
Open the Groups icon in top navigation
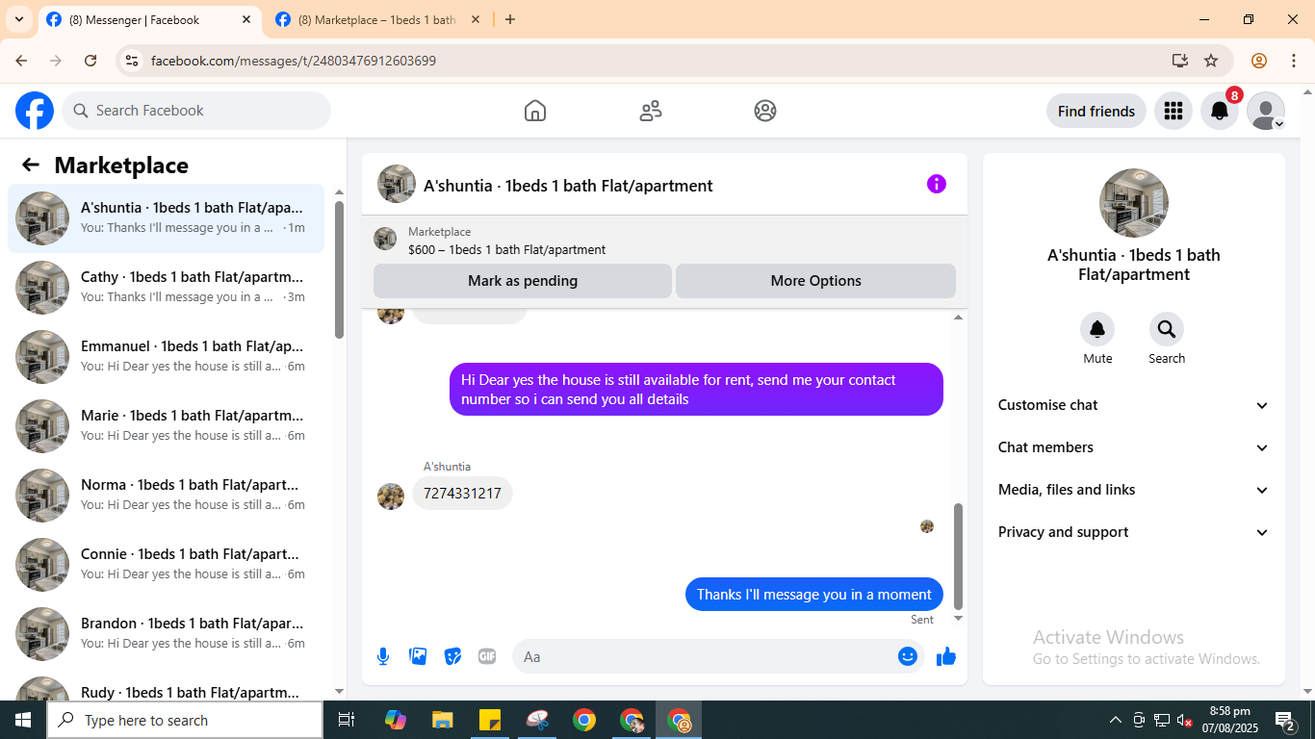tap(765, 111)
